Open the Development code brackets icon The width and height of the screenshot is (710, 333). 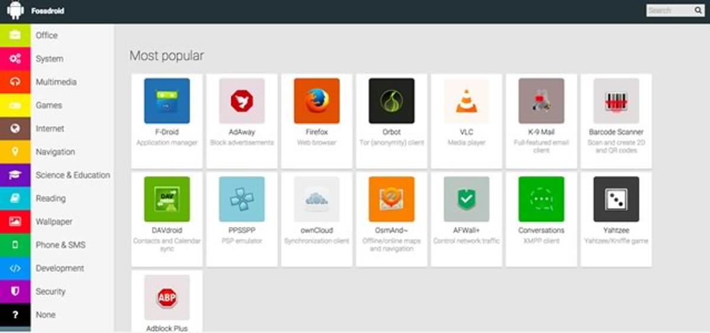(x=15, y=268)
